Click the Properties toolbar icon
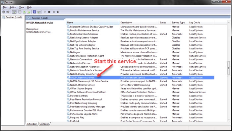The height and width of the screenshot is (131, 232). tap(20, 12)
